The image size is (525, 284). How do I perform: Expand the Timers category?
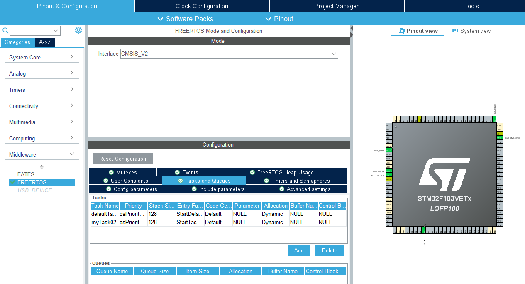(71, 89)
